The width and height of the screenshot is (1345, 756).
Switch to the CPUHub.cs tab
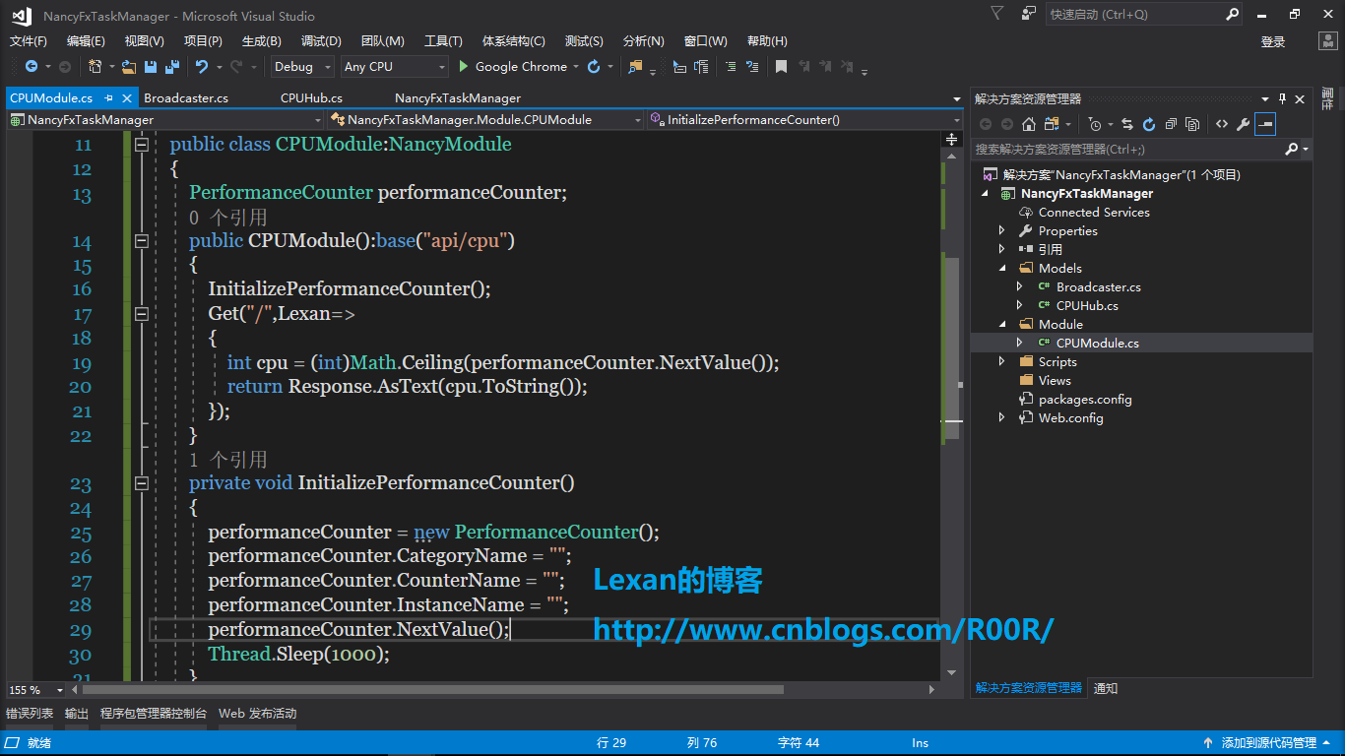click(x=311, y=97)
